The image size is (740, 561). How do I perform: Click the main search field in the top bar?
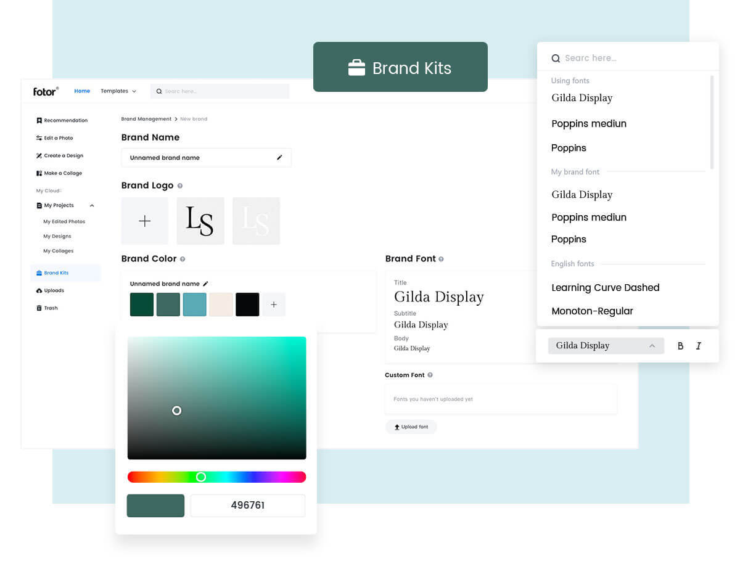(x=220, y=91)
